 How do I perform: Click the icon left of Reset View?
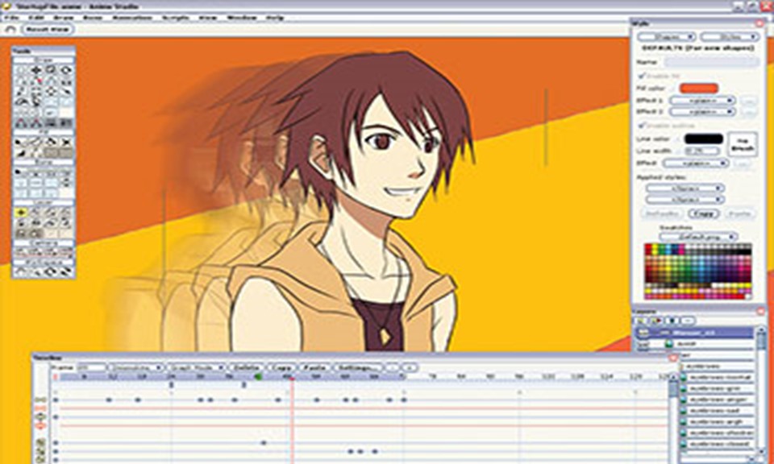(x=10, y=29)
